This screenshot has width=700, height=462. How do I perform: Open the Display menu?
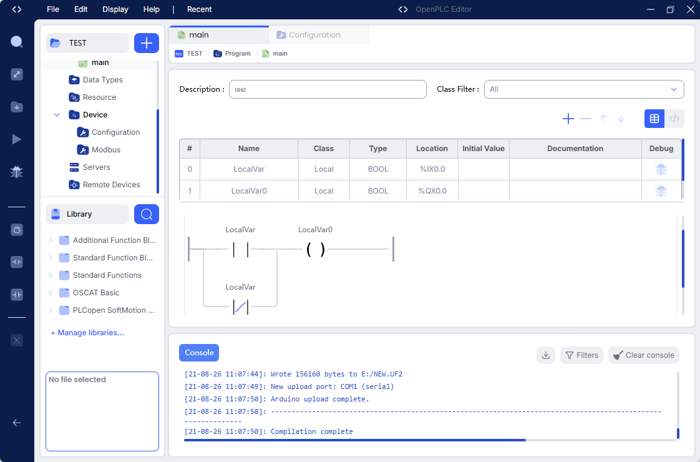point(115,9)
